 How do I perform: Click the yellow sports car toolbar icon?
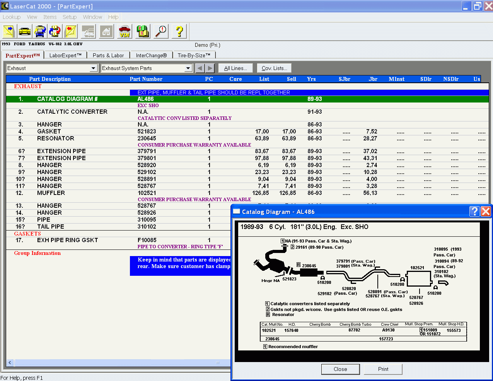[x=25, y=31]
